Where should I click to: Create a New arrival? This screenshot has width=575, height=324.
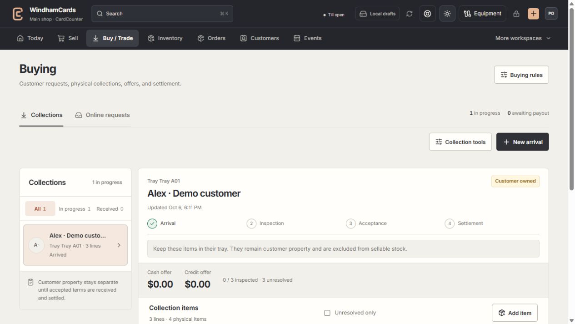click(x=523, y=142)
